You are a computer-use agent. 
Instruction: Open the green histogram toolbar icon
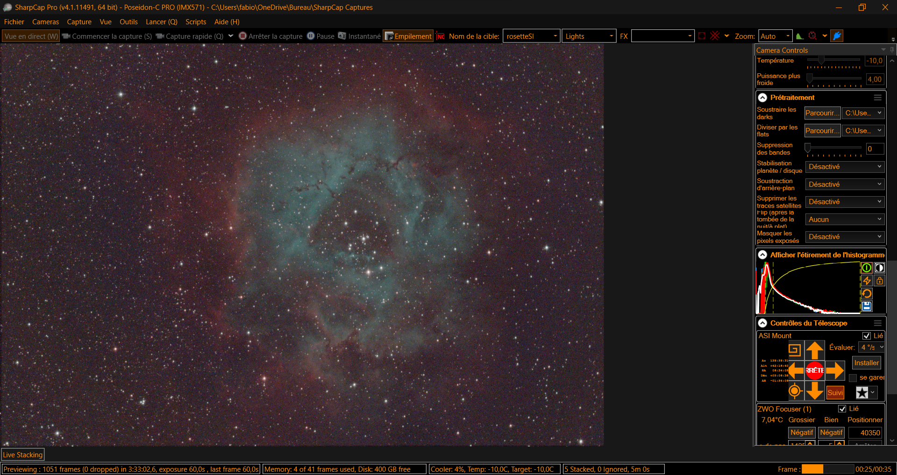[x=800, y=36]
